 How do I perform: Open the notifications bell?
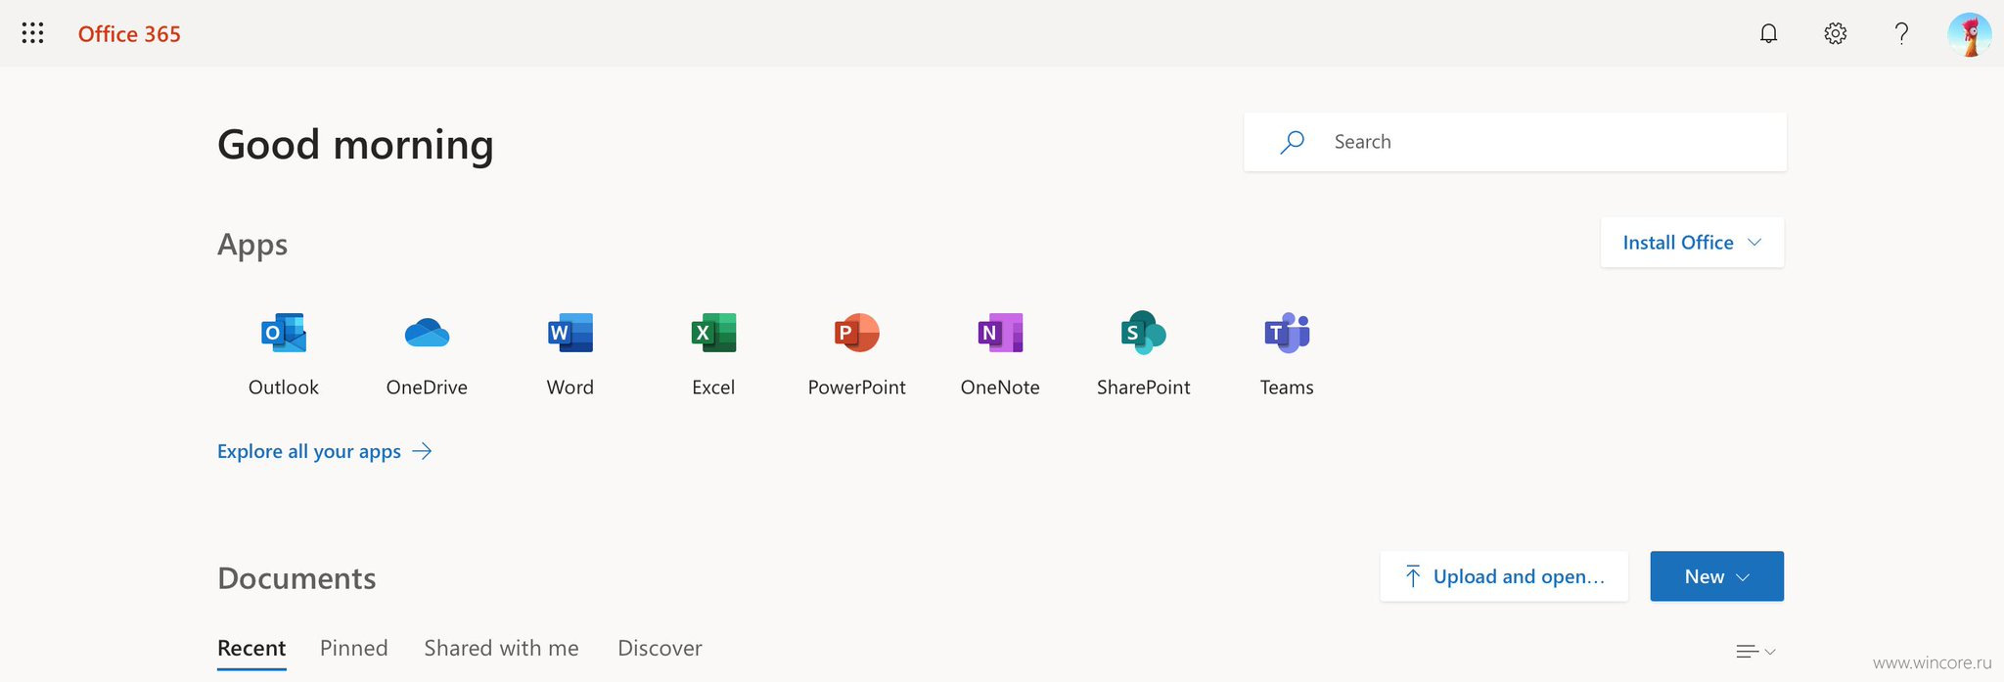click(x=1768, y=33)
